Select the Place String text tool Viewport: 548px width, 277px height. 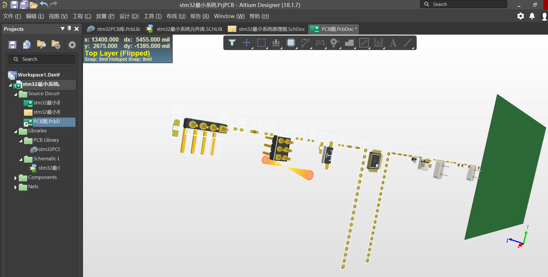[393, 43]
